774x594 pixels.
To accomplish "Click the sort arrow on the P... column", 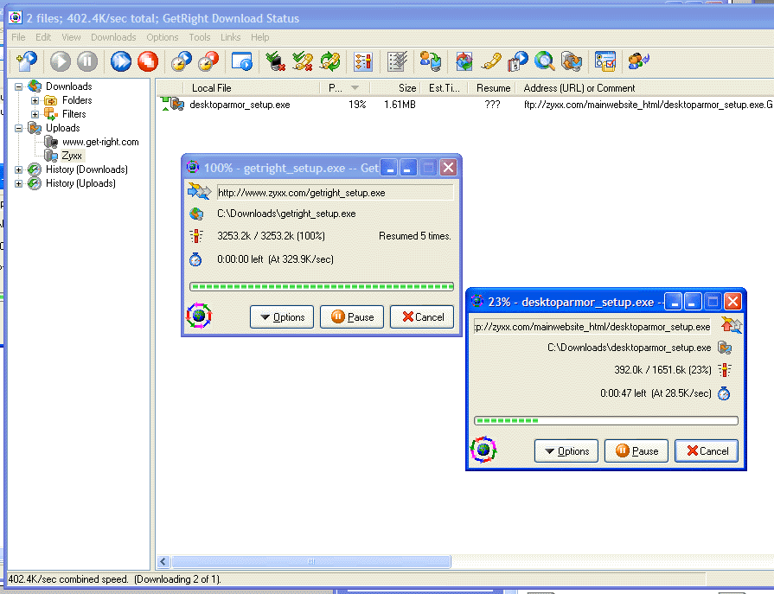I will point(355,88).
